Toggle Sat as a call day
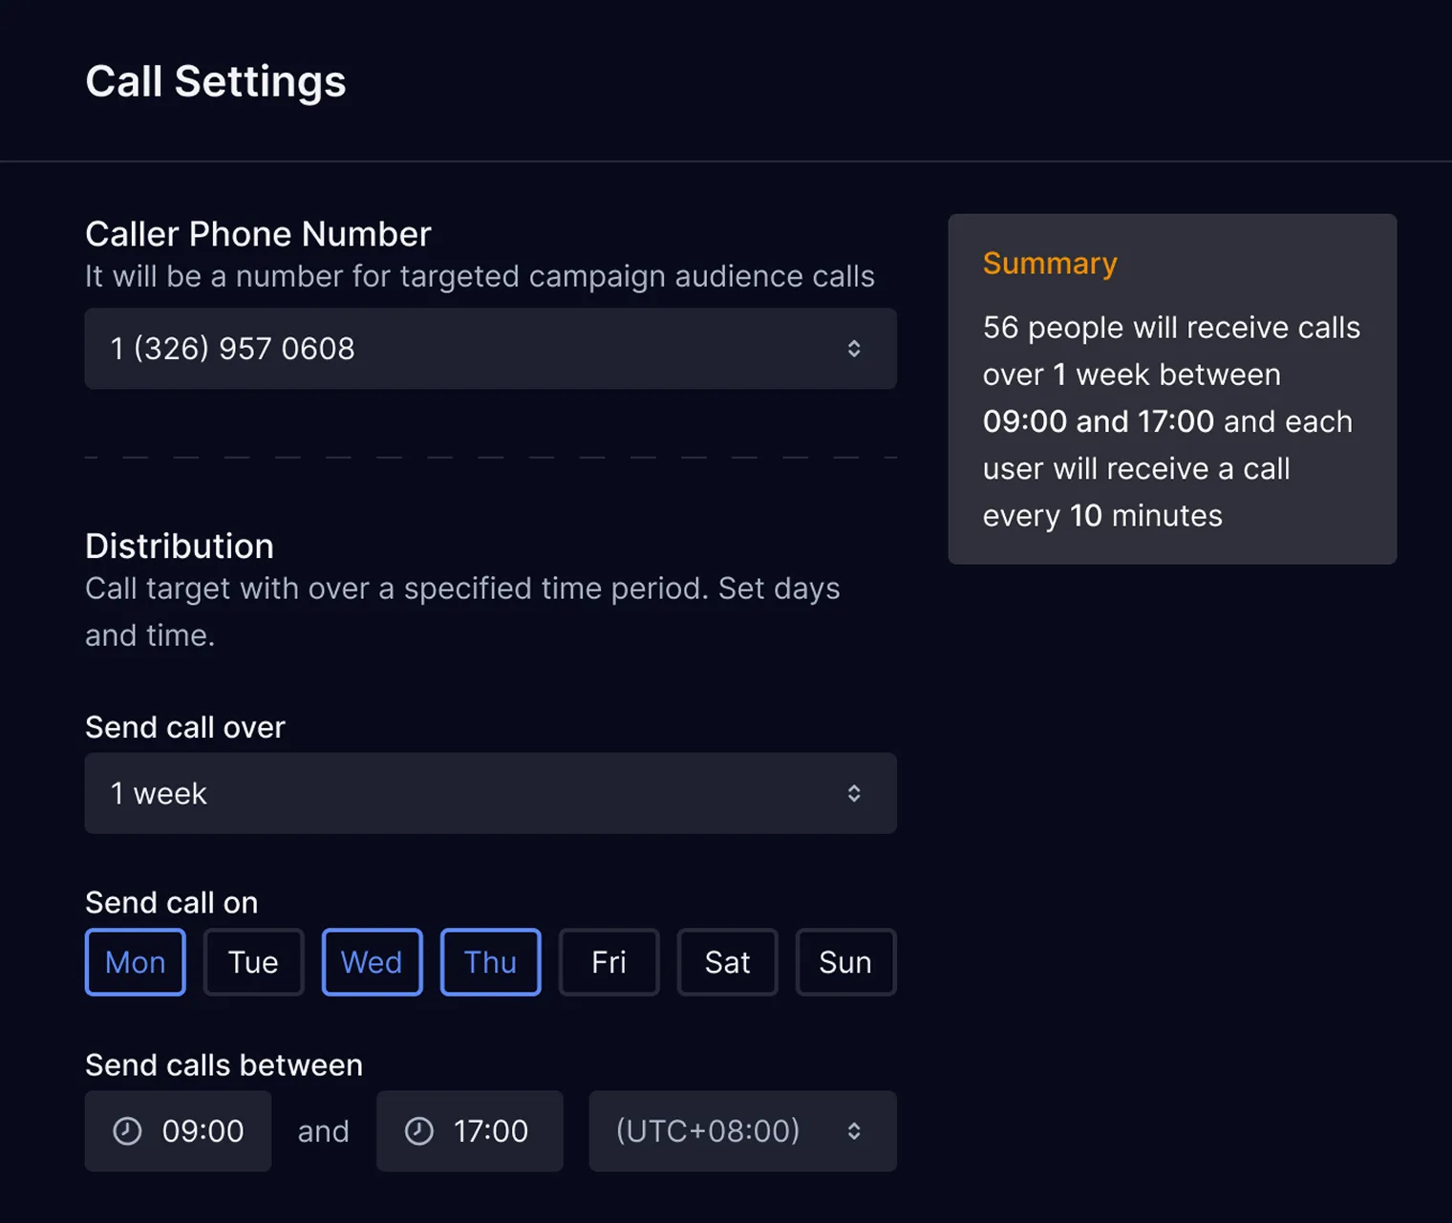 click(x=727, y=962)
